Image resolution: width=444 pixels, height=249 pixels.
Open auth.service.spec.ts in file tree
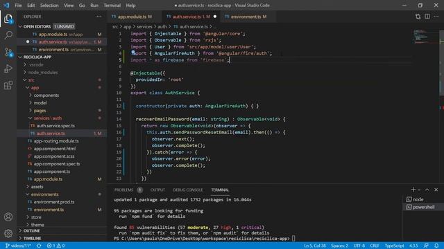(55, 126)
